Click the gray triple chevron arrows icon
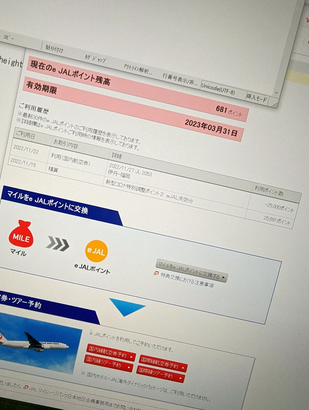The image size is (309, 410). coord(57,244)
